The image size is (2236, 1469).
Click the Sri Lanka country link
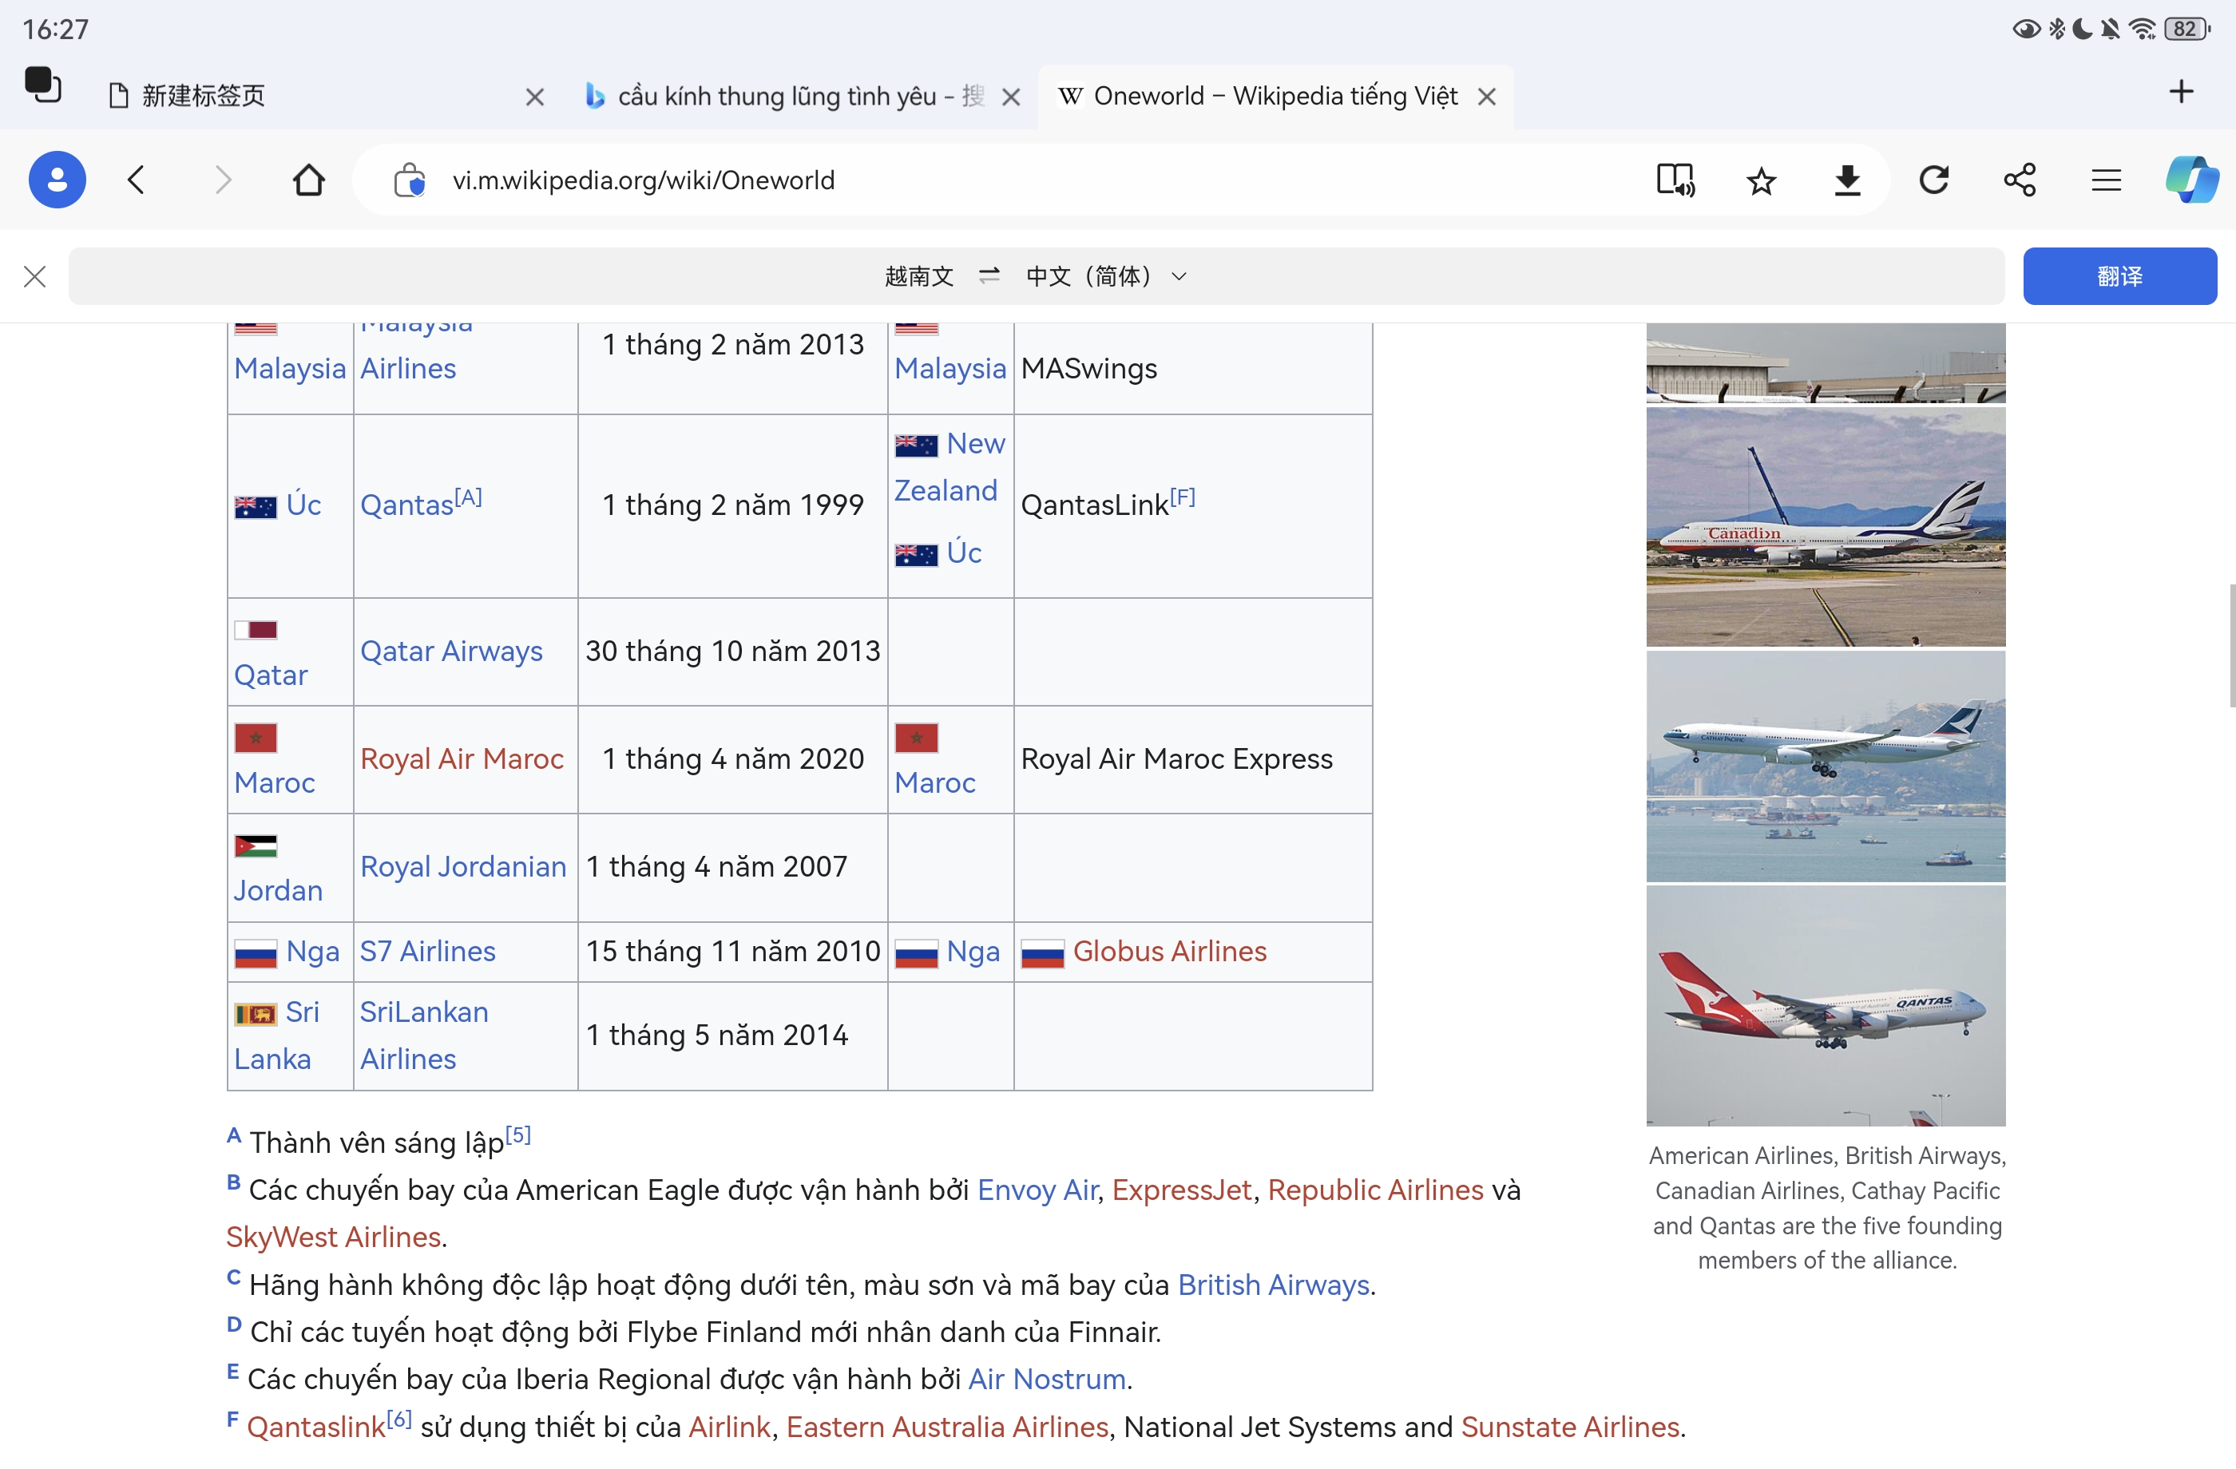277,1035
